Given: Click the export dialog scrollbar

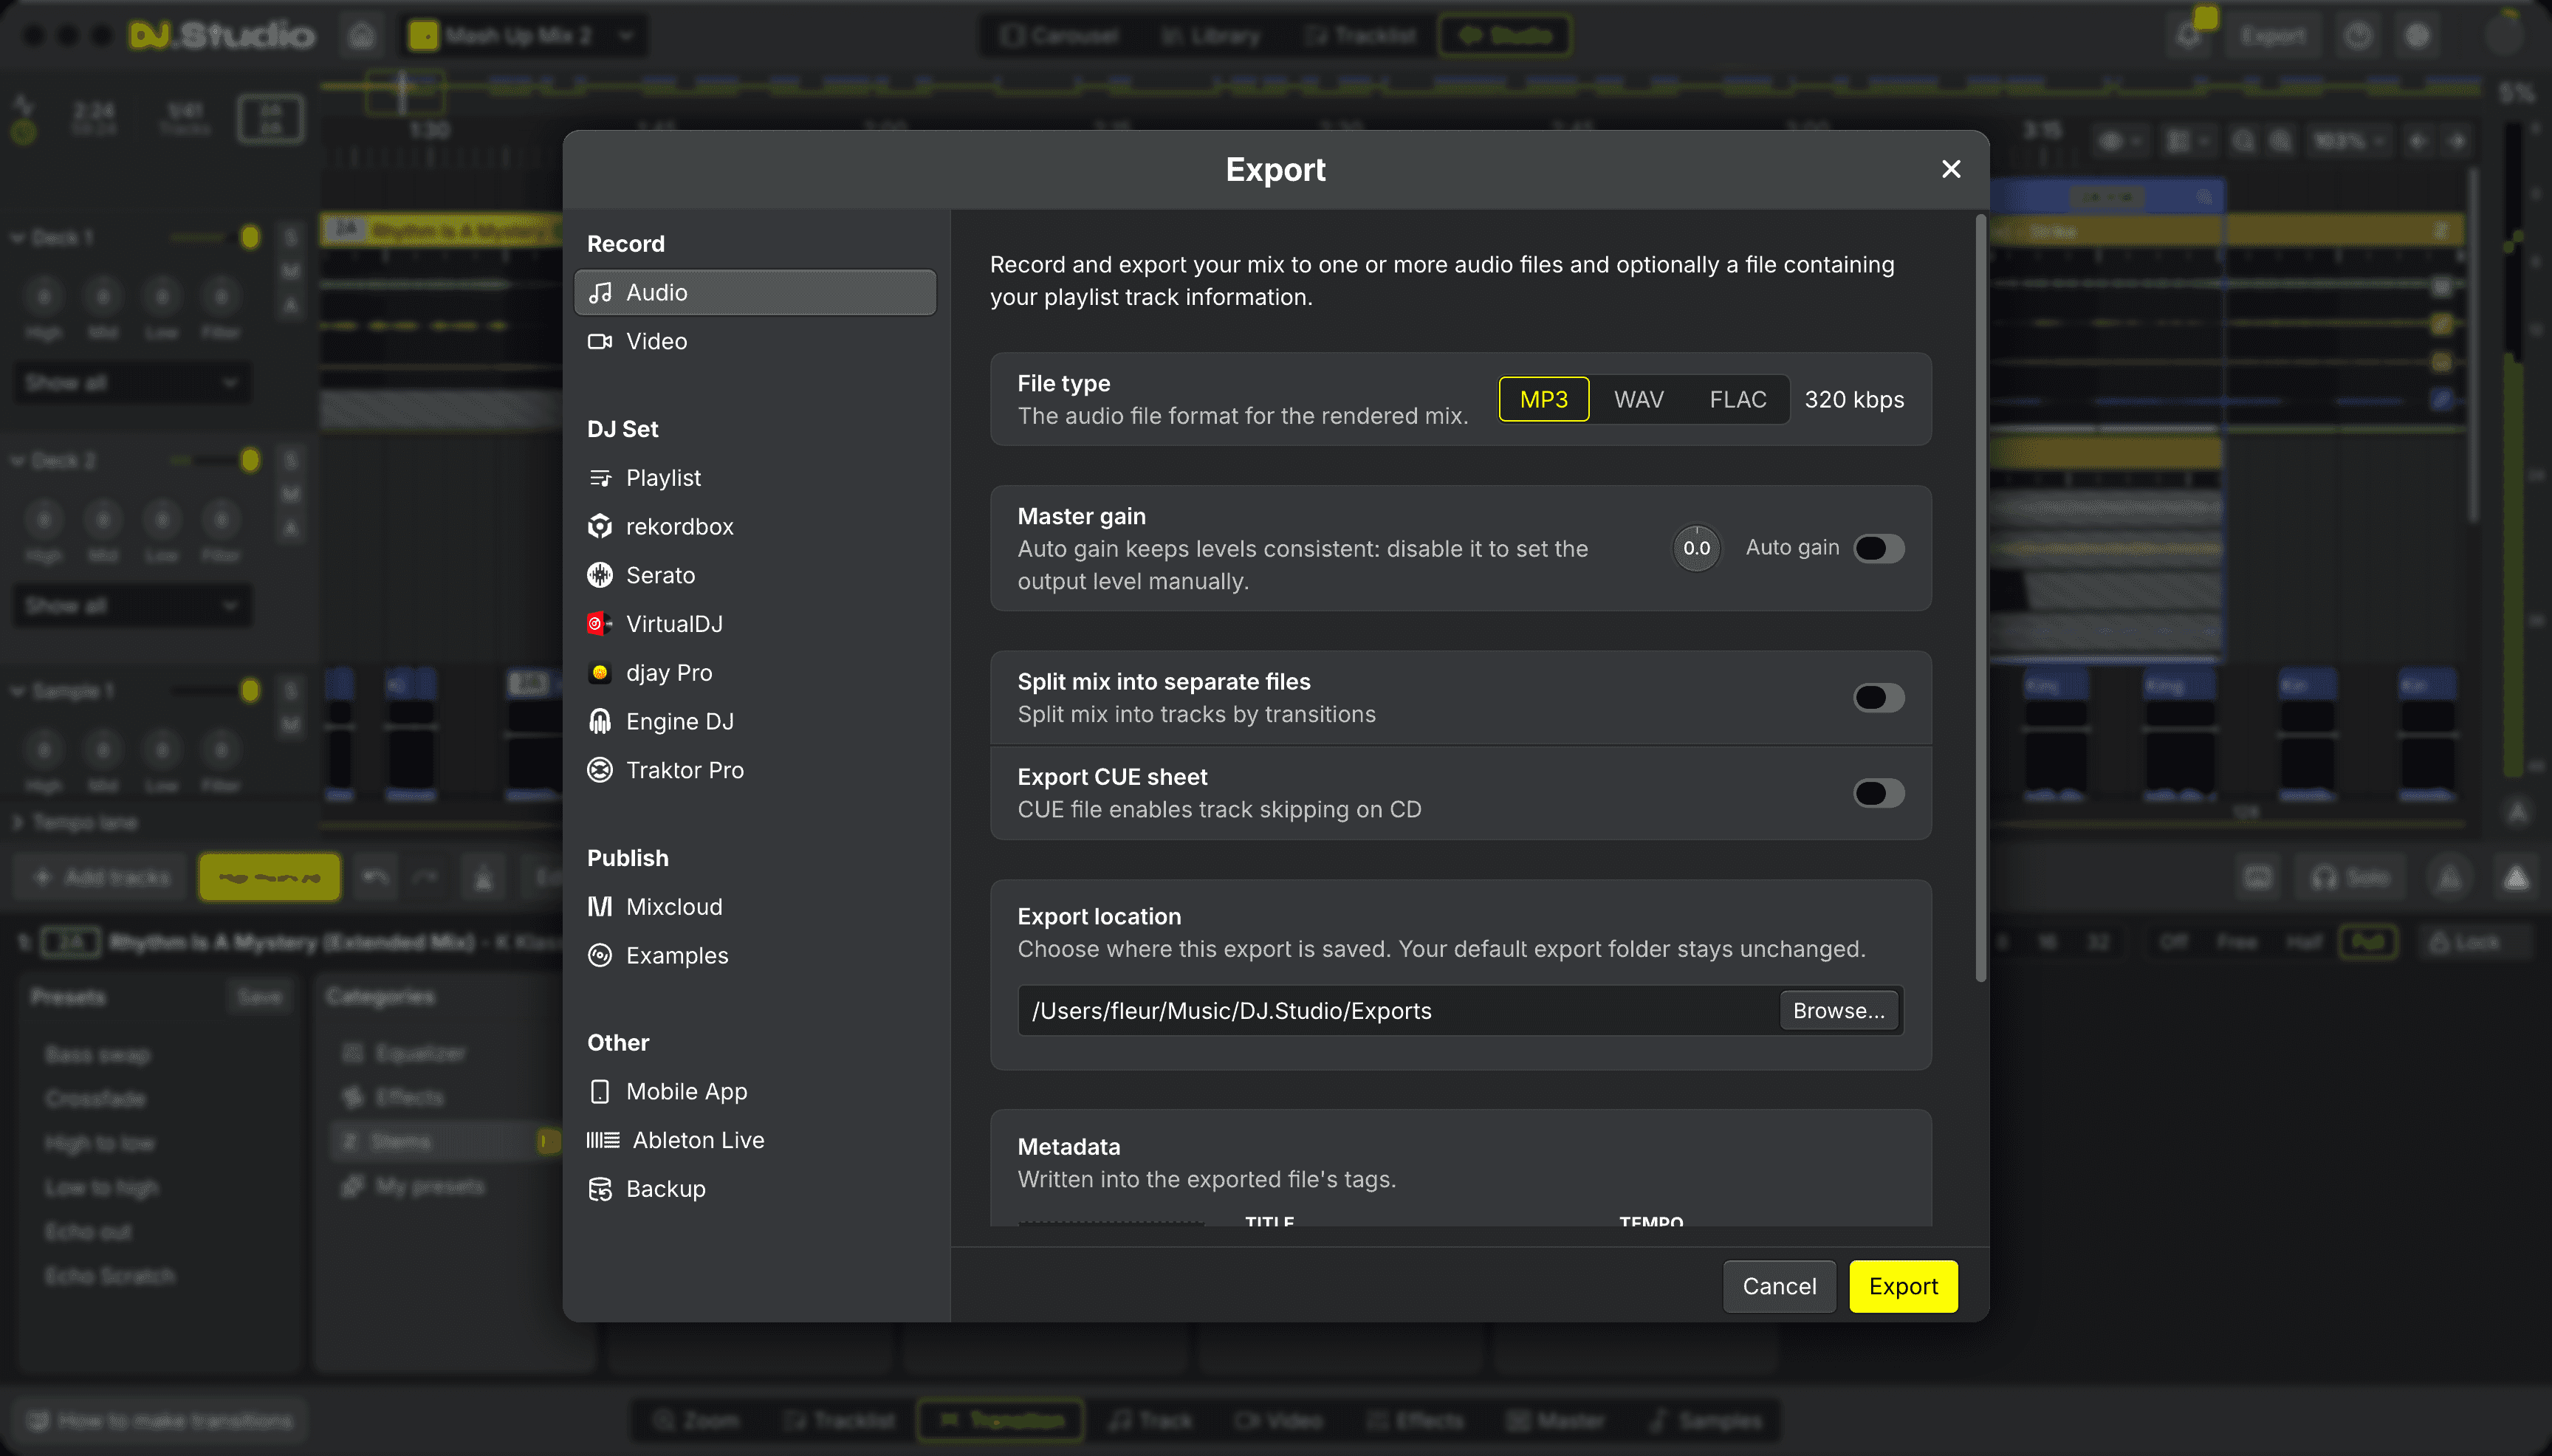Looking at the screenshot, I should (1980, 598).
